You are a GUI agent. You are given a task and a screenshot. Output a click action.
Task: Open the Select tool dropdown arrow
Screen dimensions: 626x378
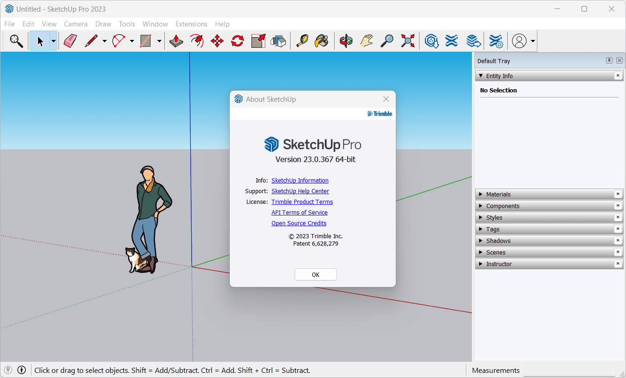coord(53,41)
